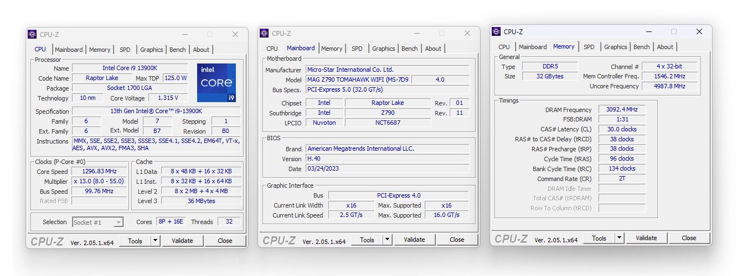Click the CPU-Z icon in the Memory window title bar
This screenshot has height=276, width=742.
[x=497, y=31]
